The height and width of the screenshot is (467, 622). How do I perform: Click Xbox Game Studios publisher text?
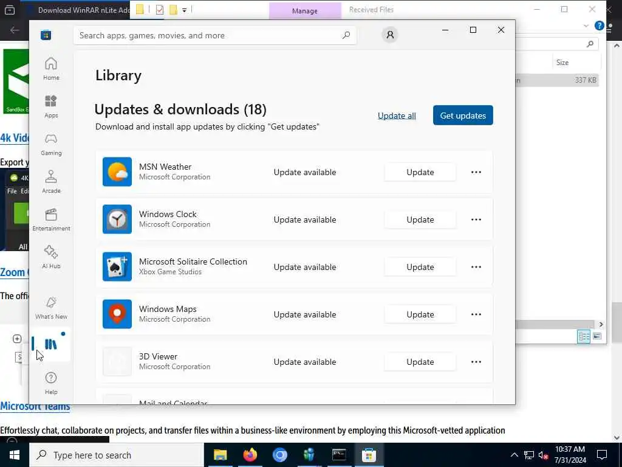170,272
